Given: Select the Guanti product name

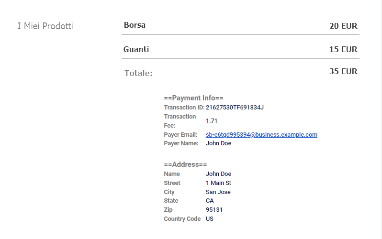Looking at the screenshot, I should 136,49.
